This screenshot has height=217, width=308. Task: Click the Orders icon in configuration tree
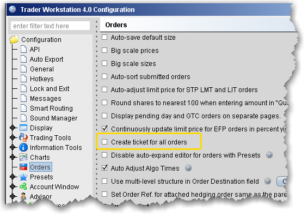[x=23, y=167]
